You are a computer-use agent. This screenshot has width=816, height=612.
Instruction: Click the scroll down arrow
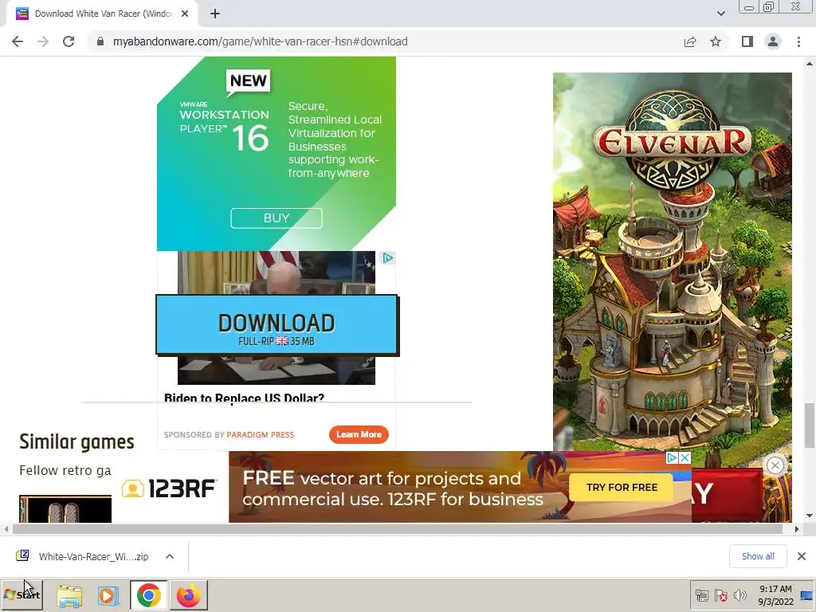pos(810,516)
